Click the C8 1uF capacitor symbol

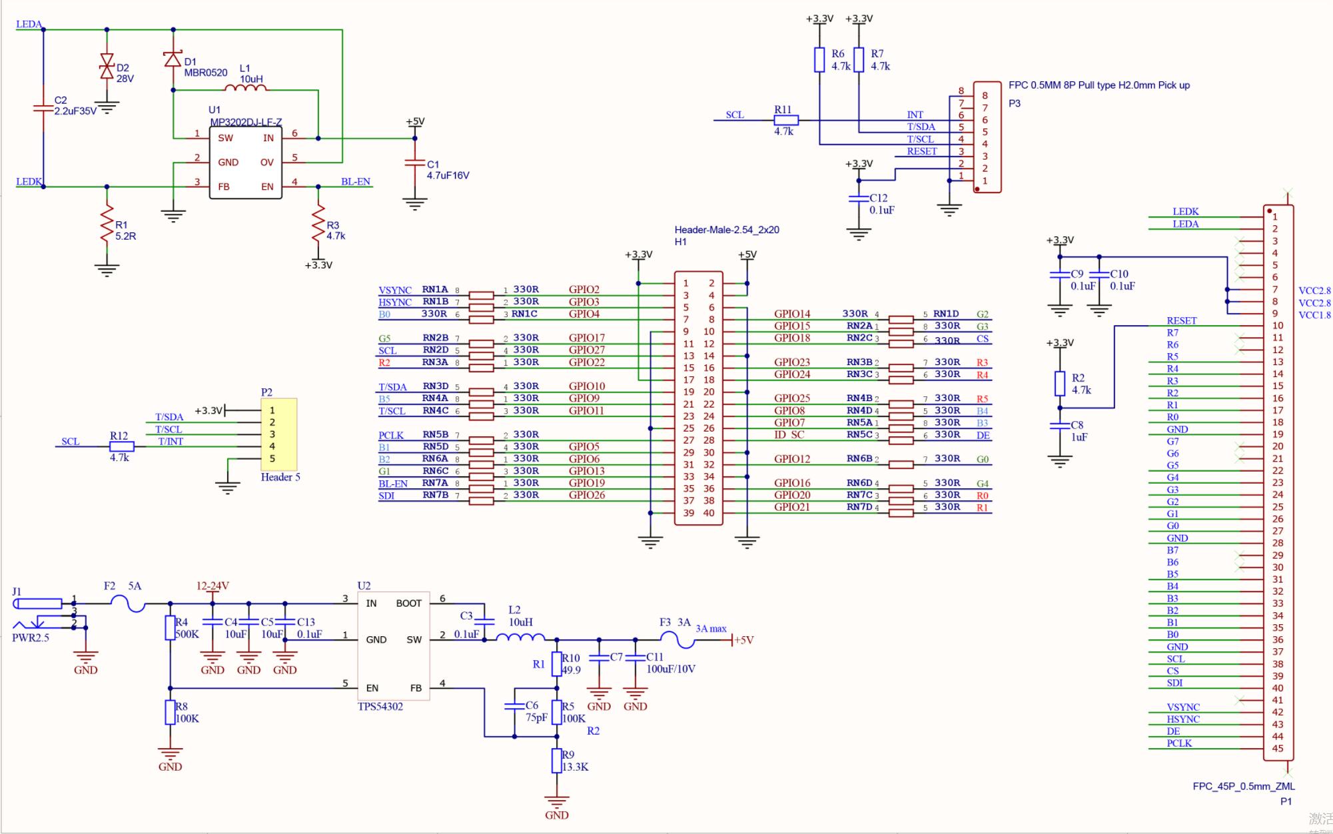1060,425
